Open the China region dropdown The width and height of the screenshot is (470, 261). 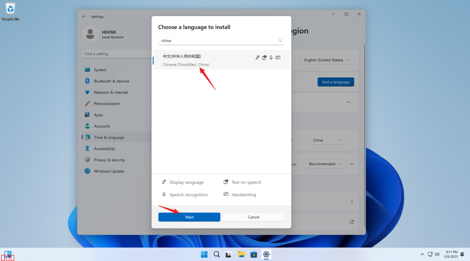point(327,140)
